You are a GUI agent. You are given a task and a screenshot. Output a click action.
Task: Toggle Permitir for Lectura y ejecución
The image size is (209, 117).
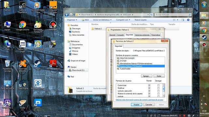[149, 91]
